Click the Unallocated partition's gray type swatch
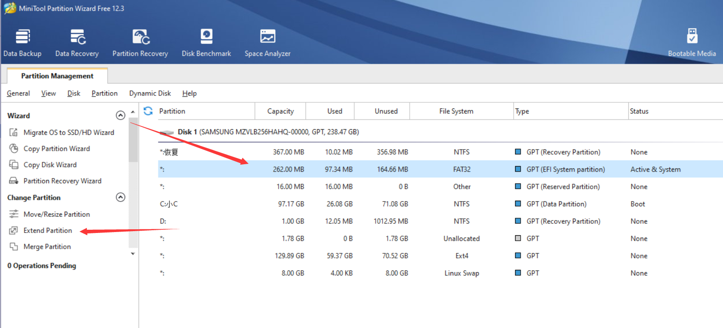 coord(518,239)
